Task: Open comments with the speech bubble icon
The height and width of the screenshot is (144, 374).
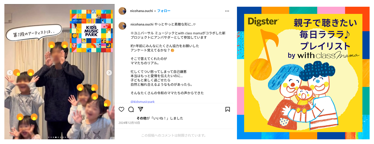Action: point(131,109)
